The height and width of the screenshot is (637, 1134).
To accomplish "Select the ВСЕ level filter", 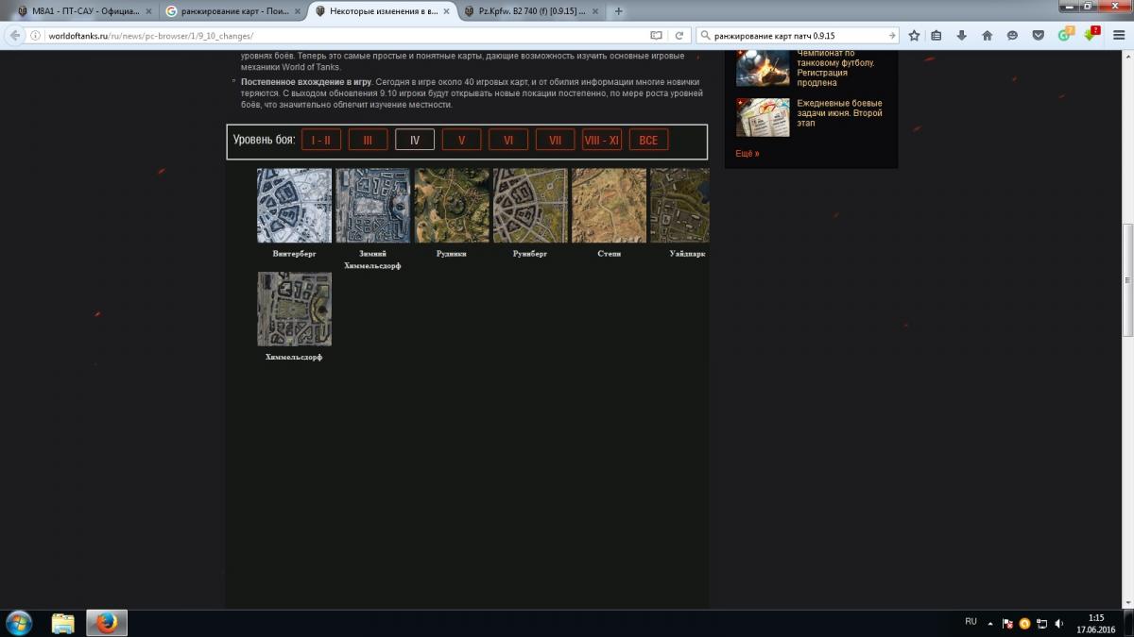I will coord(648,141).
